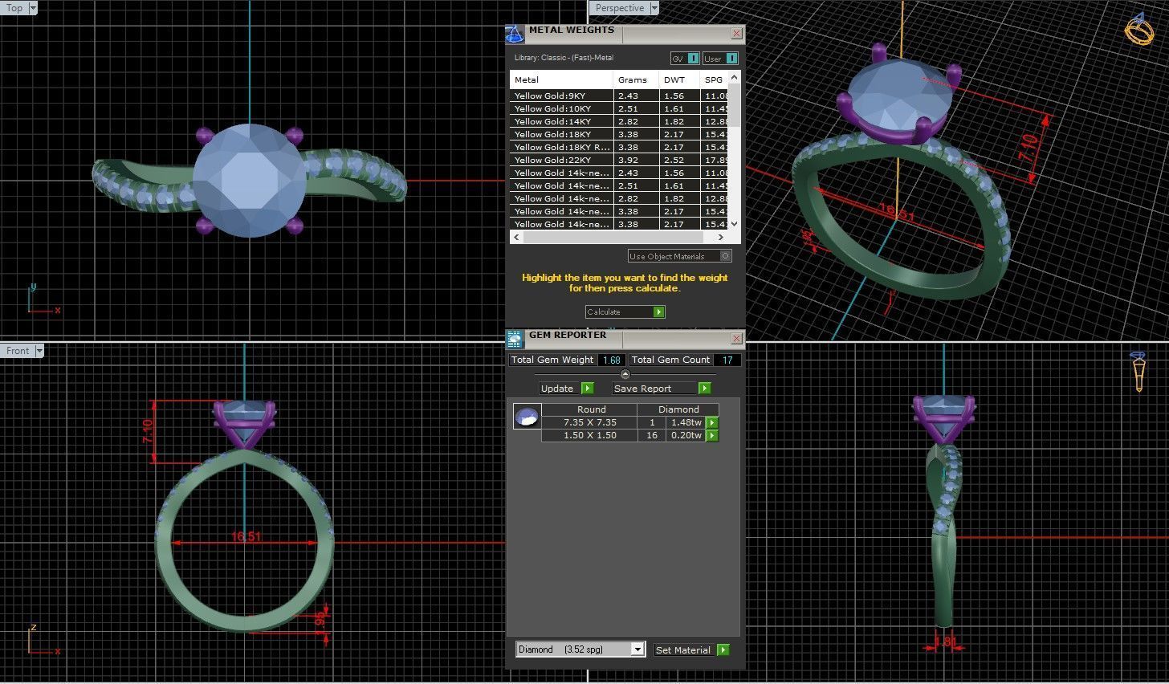The image size is (1169, 684).
Task: Click the metal list scroll-left arrow
Action: point(516,237)
